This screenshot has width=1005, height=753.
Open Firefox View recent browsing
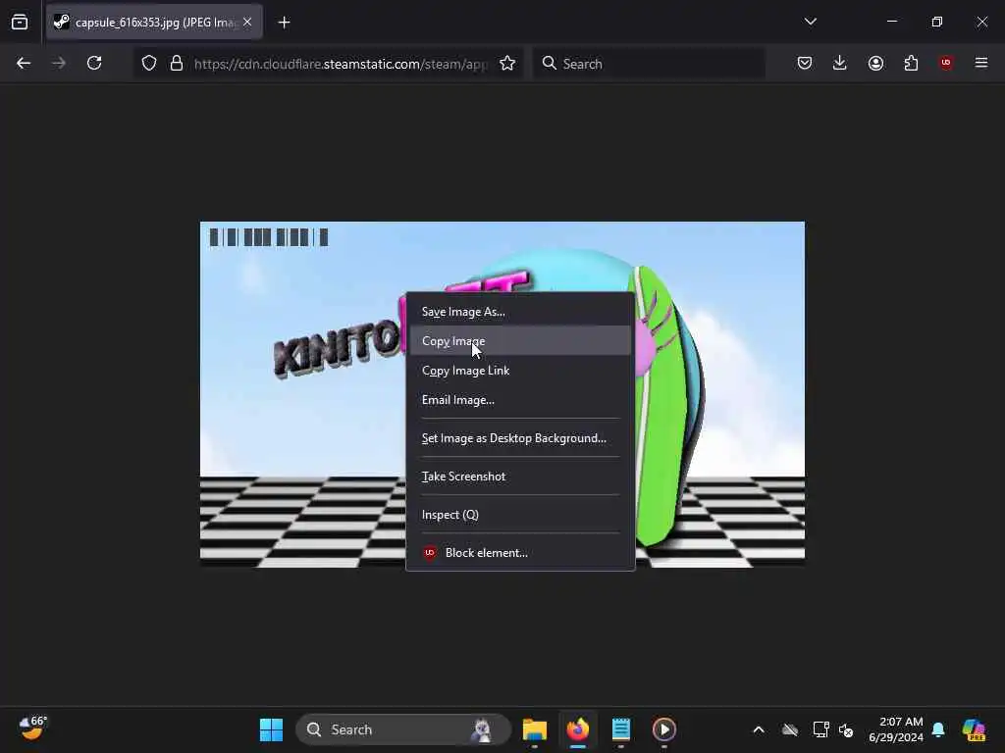[x=20, y=22]
